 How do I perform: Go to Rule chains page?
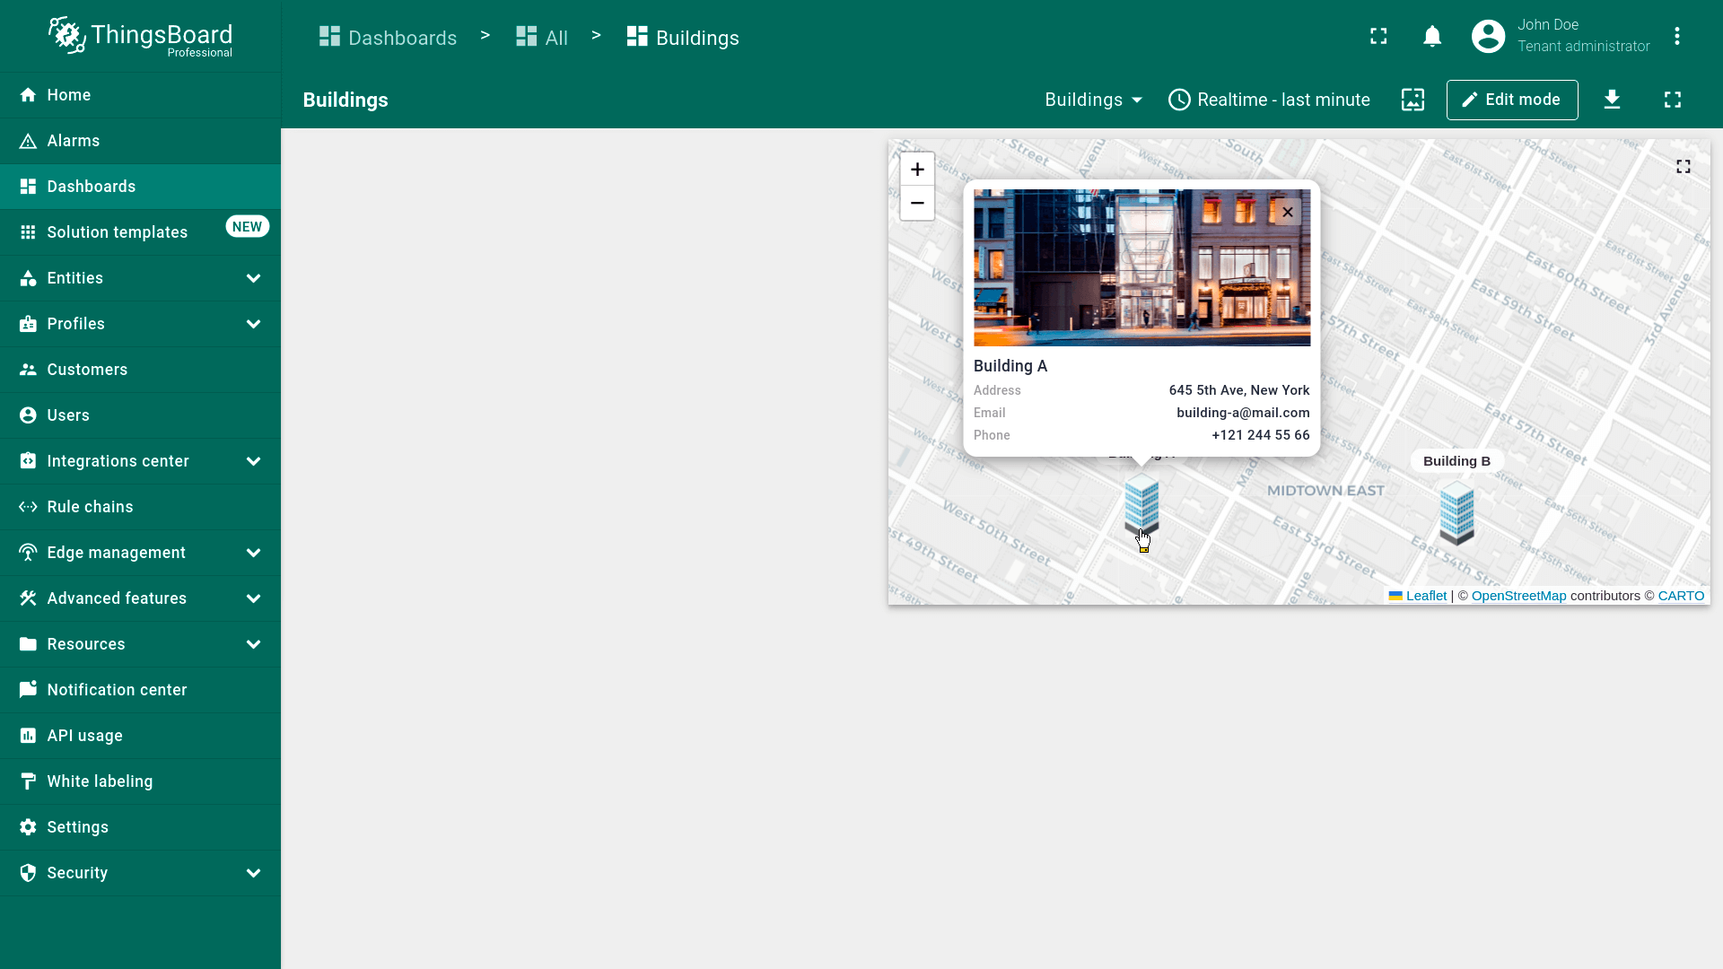[90, 507]
